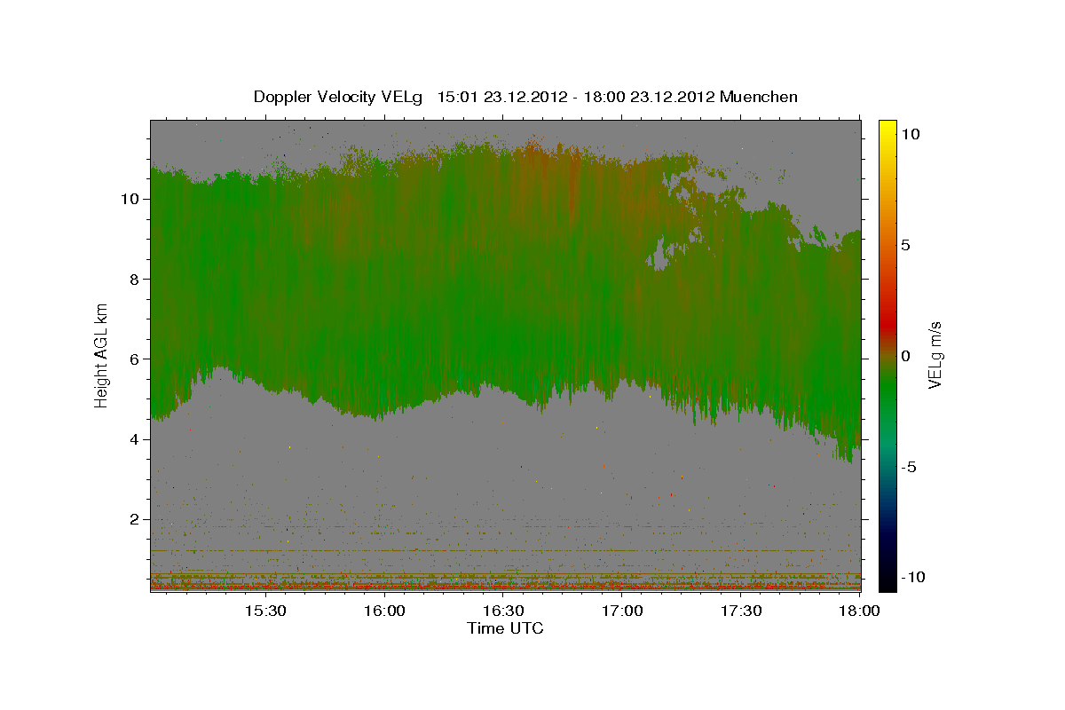
Task: Click the height tick label 8
Action: (135, 279)
